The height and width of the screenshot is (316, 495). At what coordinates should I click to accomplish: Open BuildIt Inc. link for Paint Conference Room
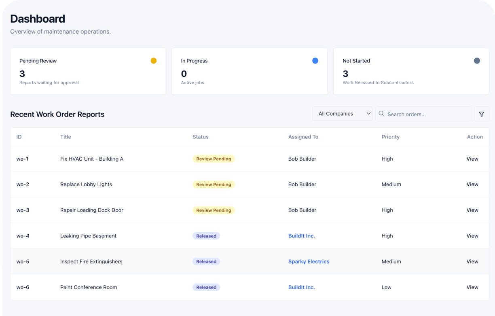pyautogui.click(x=302, y=287)
